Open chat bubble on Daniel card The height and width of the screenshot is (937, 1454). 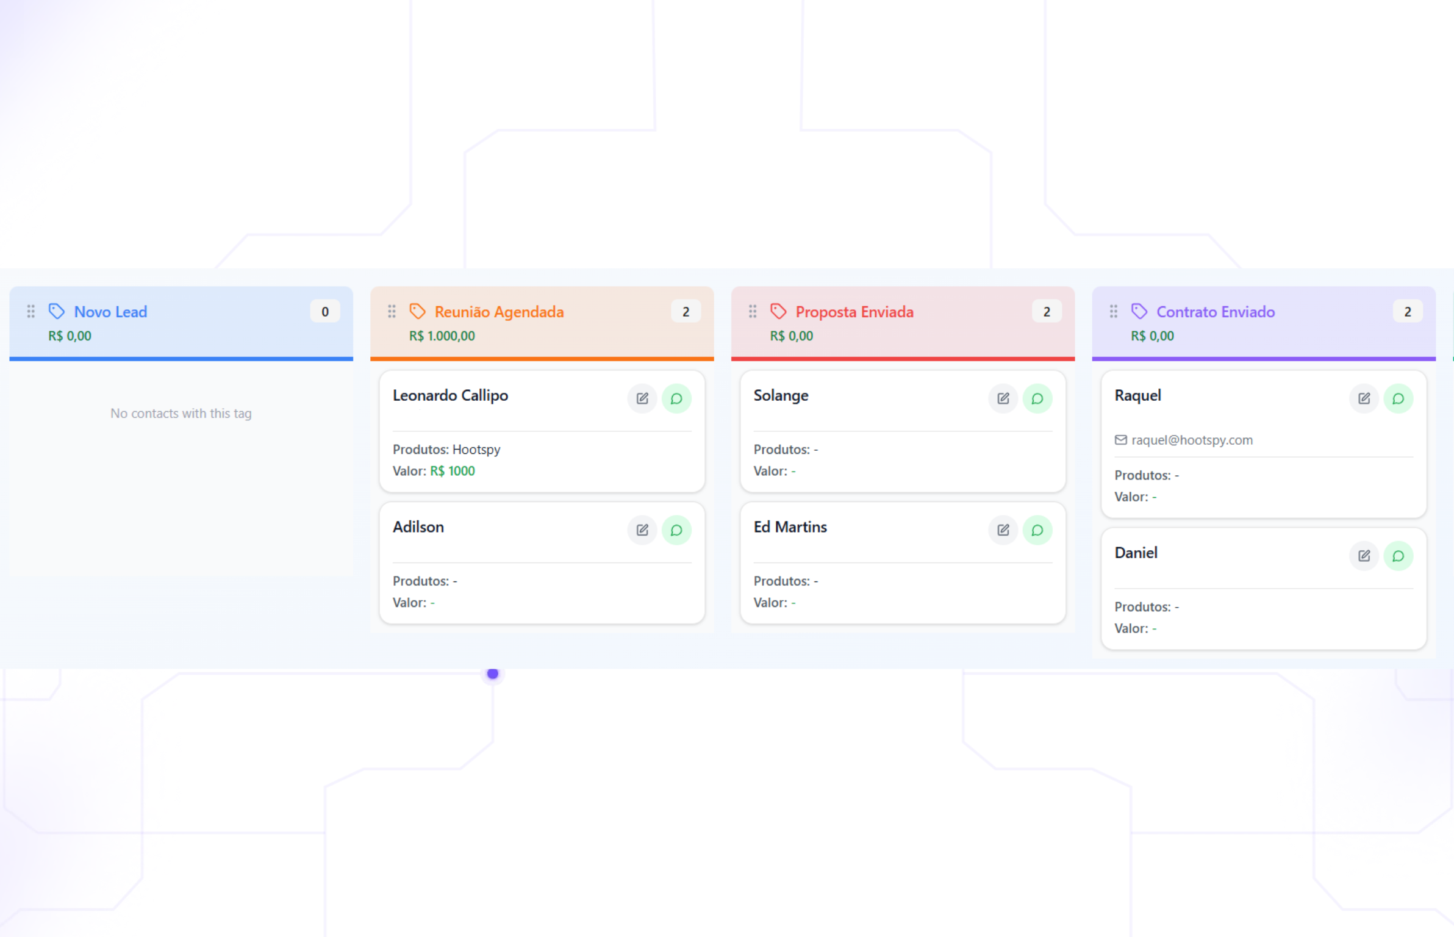click(1398, 556)
